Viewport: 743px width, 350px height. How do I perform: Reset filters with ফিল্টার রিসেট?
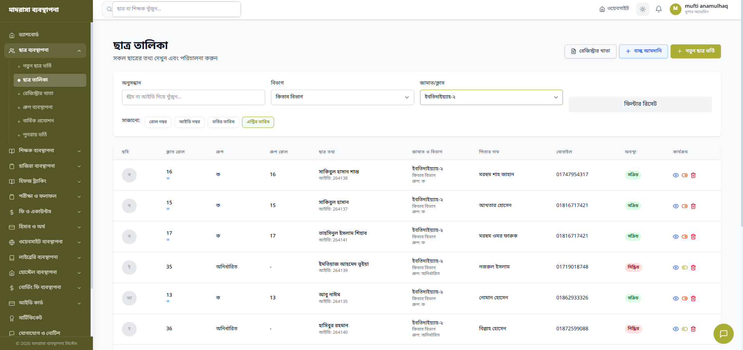(x=640, y=104)
